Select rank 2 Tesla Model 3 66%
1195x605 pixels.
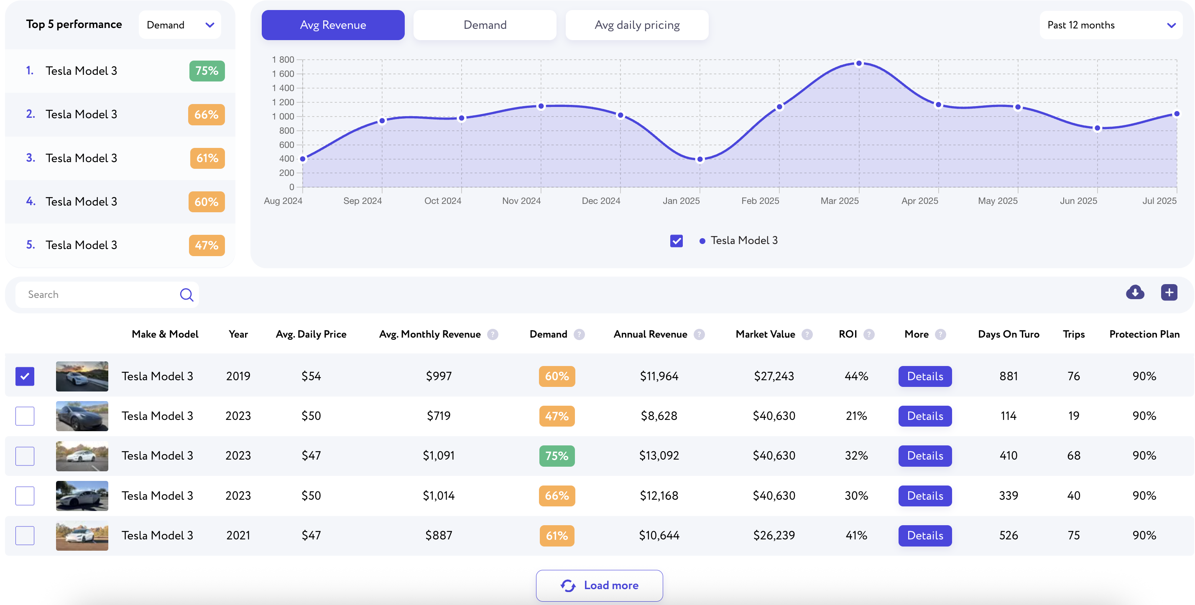120,114
